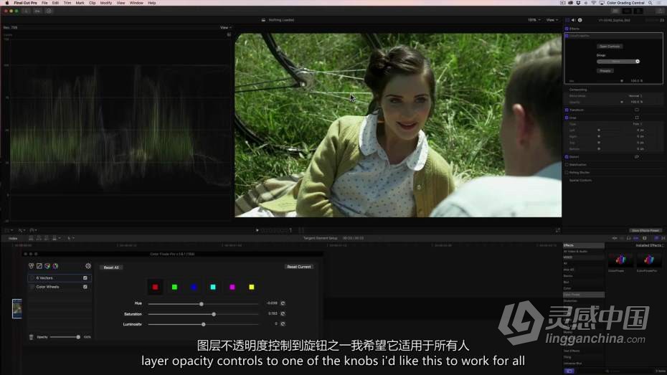
Task: Open the File menu
Action: (x=44, y=3)
